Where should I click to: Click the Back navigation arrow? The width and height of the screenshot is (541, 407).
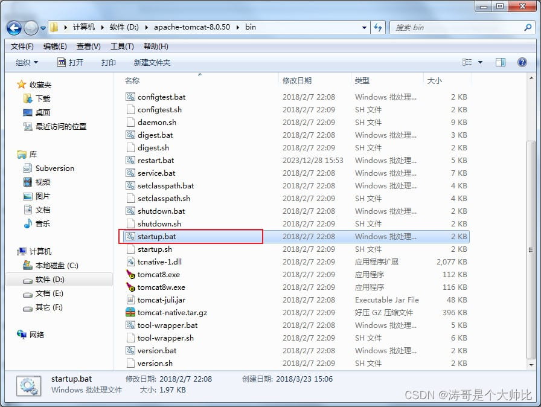[x=14, y=28]
